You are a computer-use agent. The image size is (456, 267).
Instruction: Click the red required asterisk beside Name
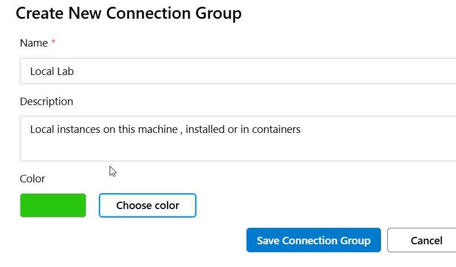click(53, 43)
